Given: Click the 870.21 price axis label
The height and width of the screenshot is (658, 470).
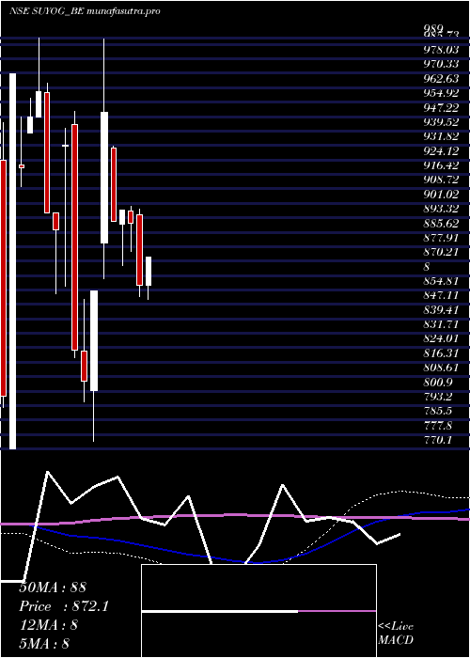Looking at the screenshot, I should tap(441, 252).
